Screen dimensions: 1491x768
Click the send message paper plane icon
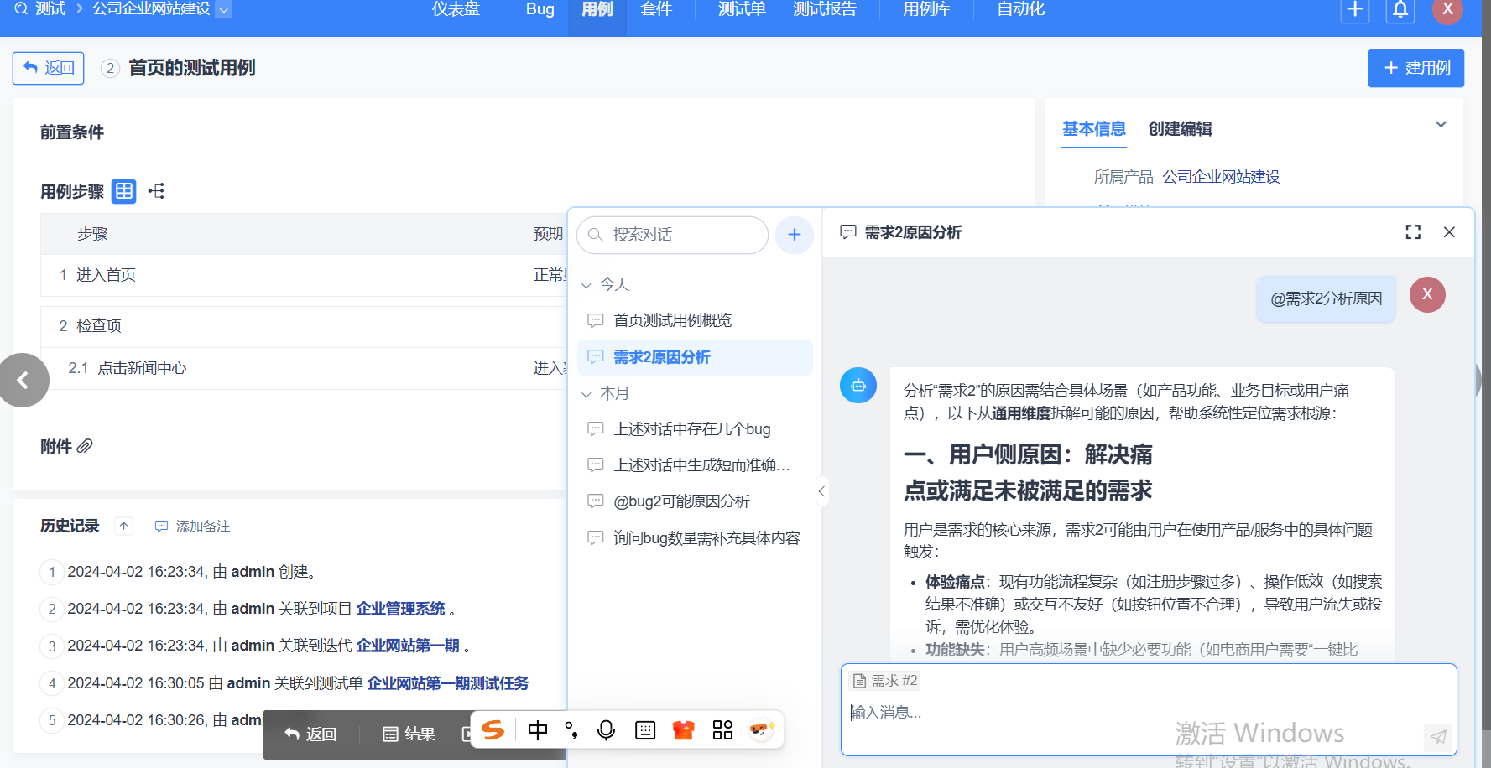1438,736
